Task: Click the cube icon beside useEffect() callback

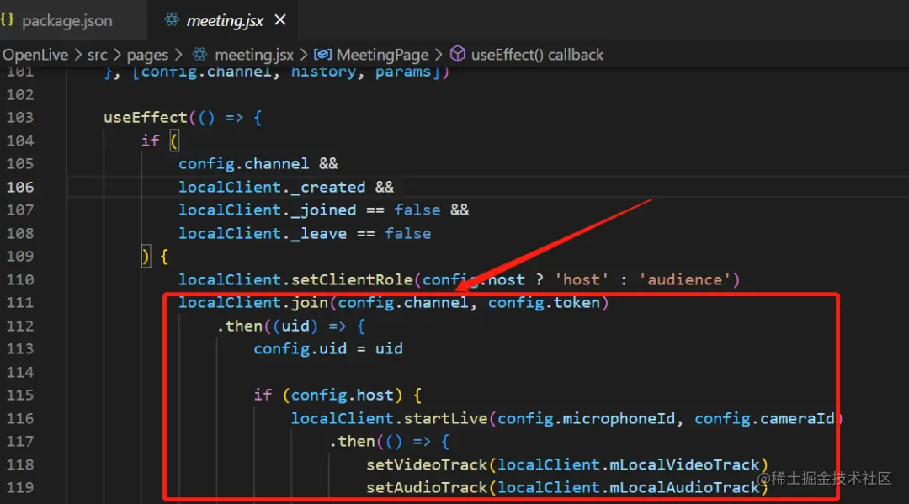Action: (457, 54)
